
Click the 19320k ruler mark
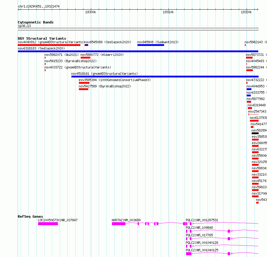246,12
